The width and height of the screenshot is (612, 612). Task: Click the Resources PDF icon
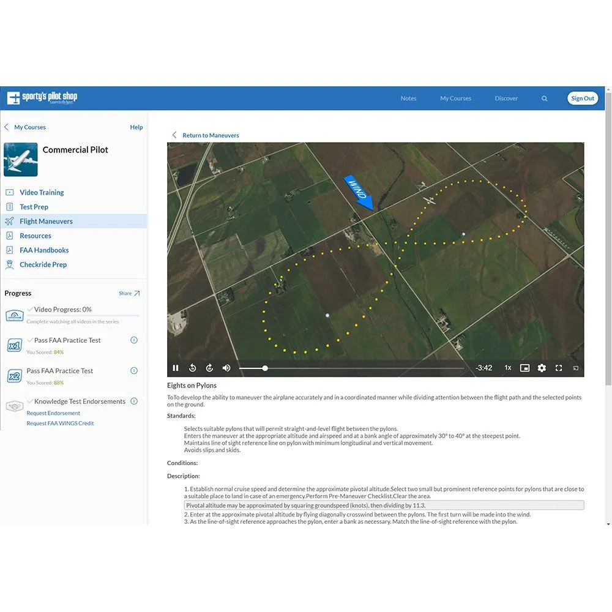(10, 236)
